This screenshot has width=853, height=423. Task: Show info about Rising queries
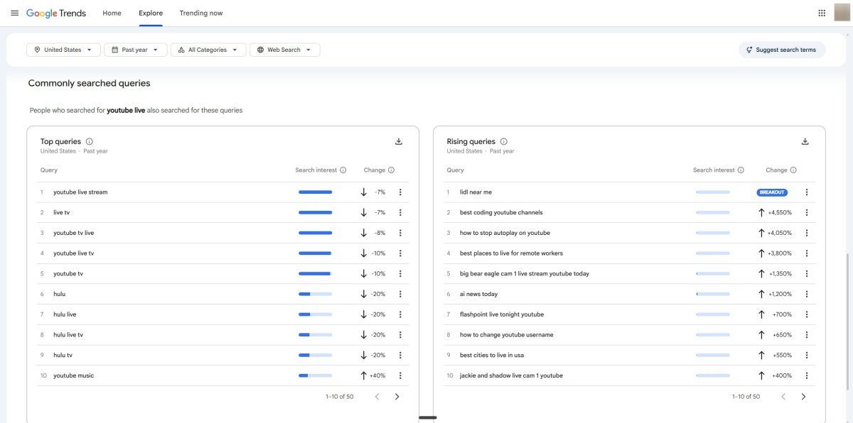coord(504,141)
